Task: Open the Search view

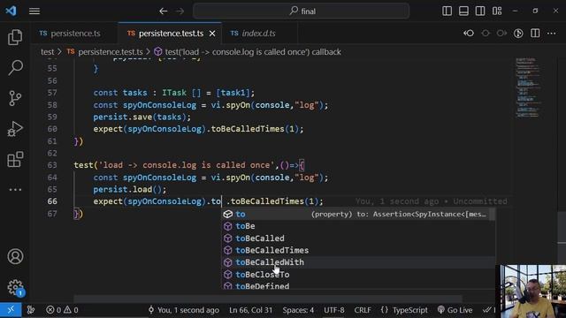Action: (15, 67)
